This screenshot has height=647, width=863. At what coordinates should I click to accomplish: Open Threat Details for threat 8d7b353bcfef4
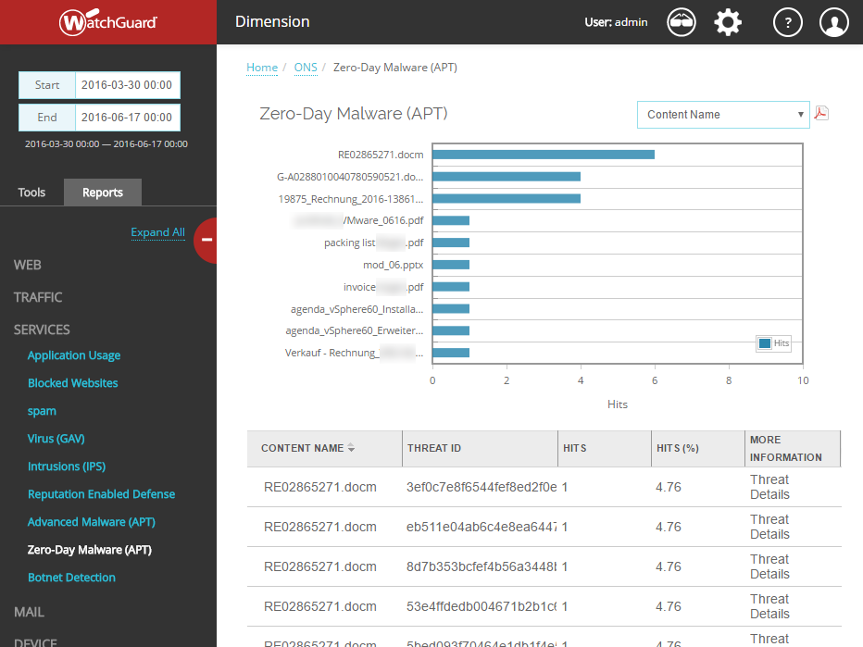point(769,566)
